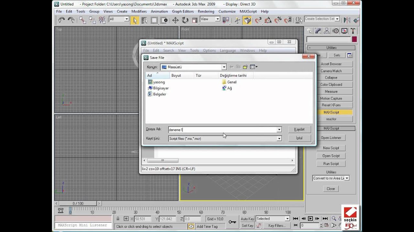The image size is (414, 232).
Task: Click the Kaydet save button
Action: click(x=300, y=129)
